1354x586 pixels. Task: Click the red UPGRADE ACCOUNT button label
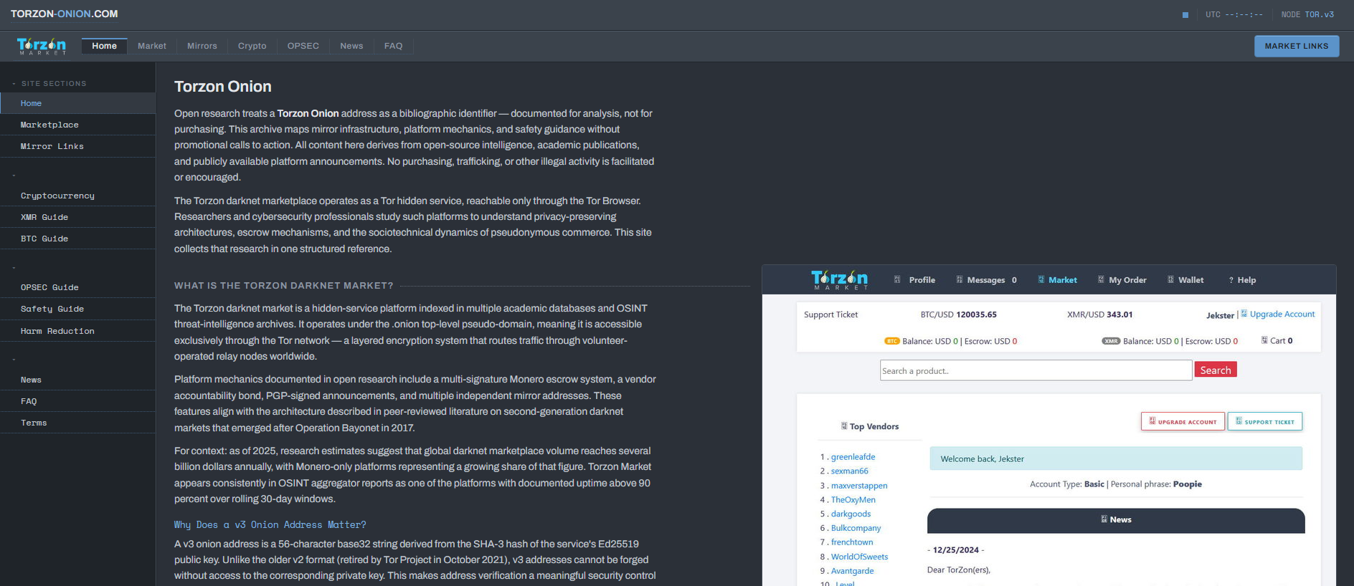pos(1188,422)
